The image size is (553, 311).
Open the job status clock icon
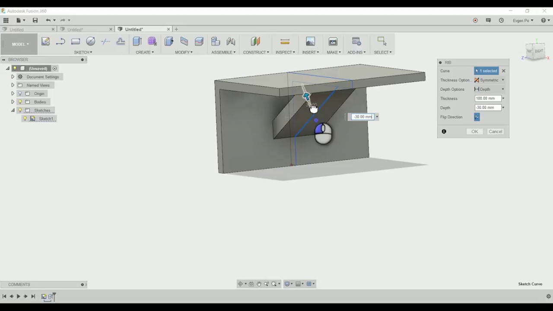tap(501, 20)
